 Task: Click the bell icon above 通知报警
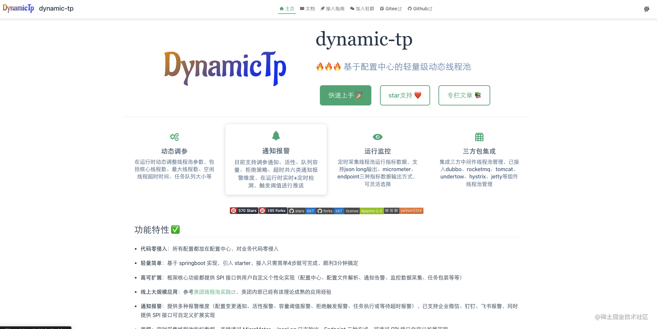(276, 136)
